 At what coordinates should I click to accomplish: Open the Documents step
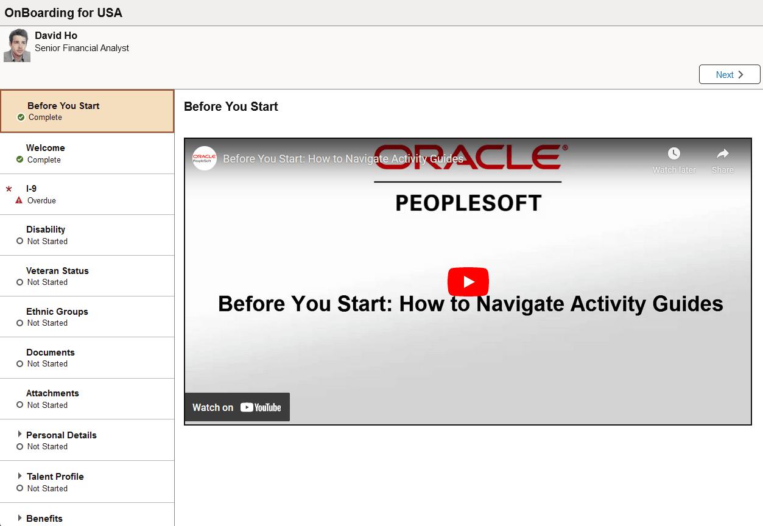tap(87, 357)
